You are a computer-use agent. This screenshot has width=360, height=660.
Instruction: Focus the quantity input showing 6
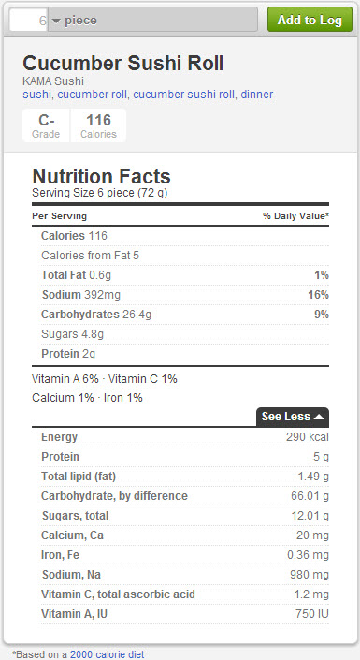pos(29,20)
